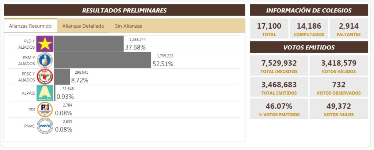The image size is (374, 150).
Task: Click the ALPAIS green logo
Action: pyautogui.click(x=45, y=93)
